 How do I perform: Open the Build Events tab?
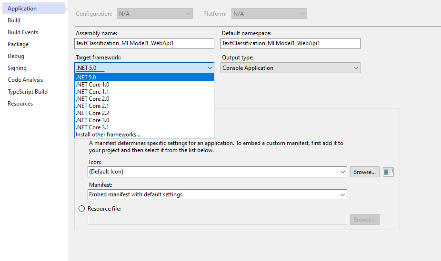click(x=34, y=32)
